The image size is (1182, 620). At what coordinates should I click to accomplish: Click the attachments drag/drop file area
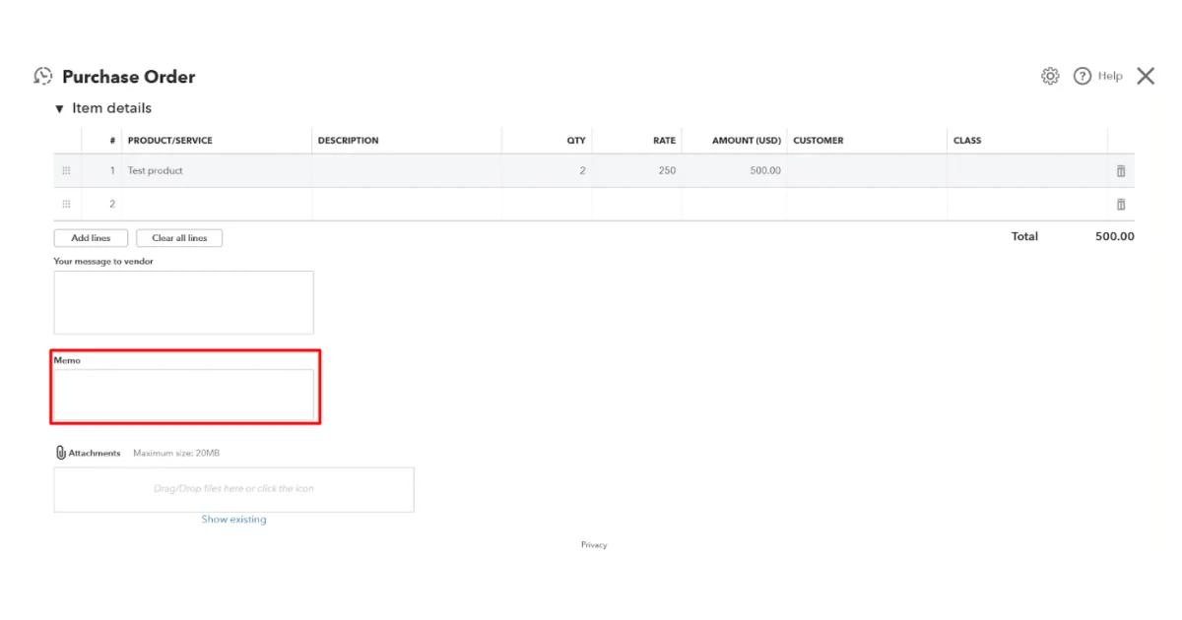233,489
